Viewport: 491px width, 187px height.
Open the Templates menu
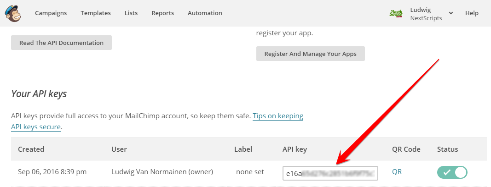click(96, 13)
